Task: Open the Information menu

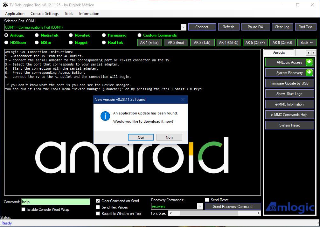Action: click(89, 14)
